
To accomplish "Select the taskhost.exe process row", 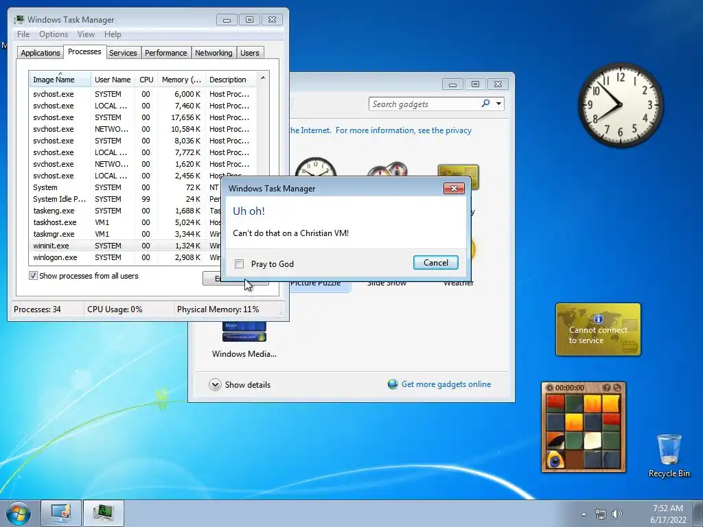I will click(x=126, y=222).
